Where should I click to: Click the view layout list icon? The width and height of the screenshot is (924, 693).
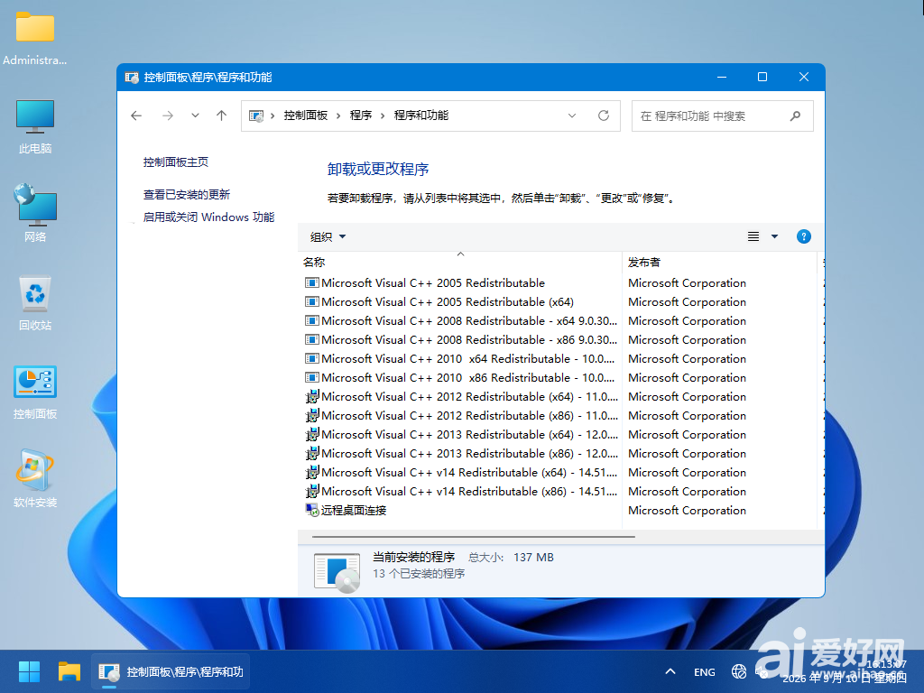pyautogui.click(x=753, y=237)
